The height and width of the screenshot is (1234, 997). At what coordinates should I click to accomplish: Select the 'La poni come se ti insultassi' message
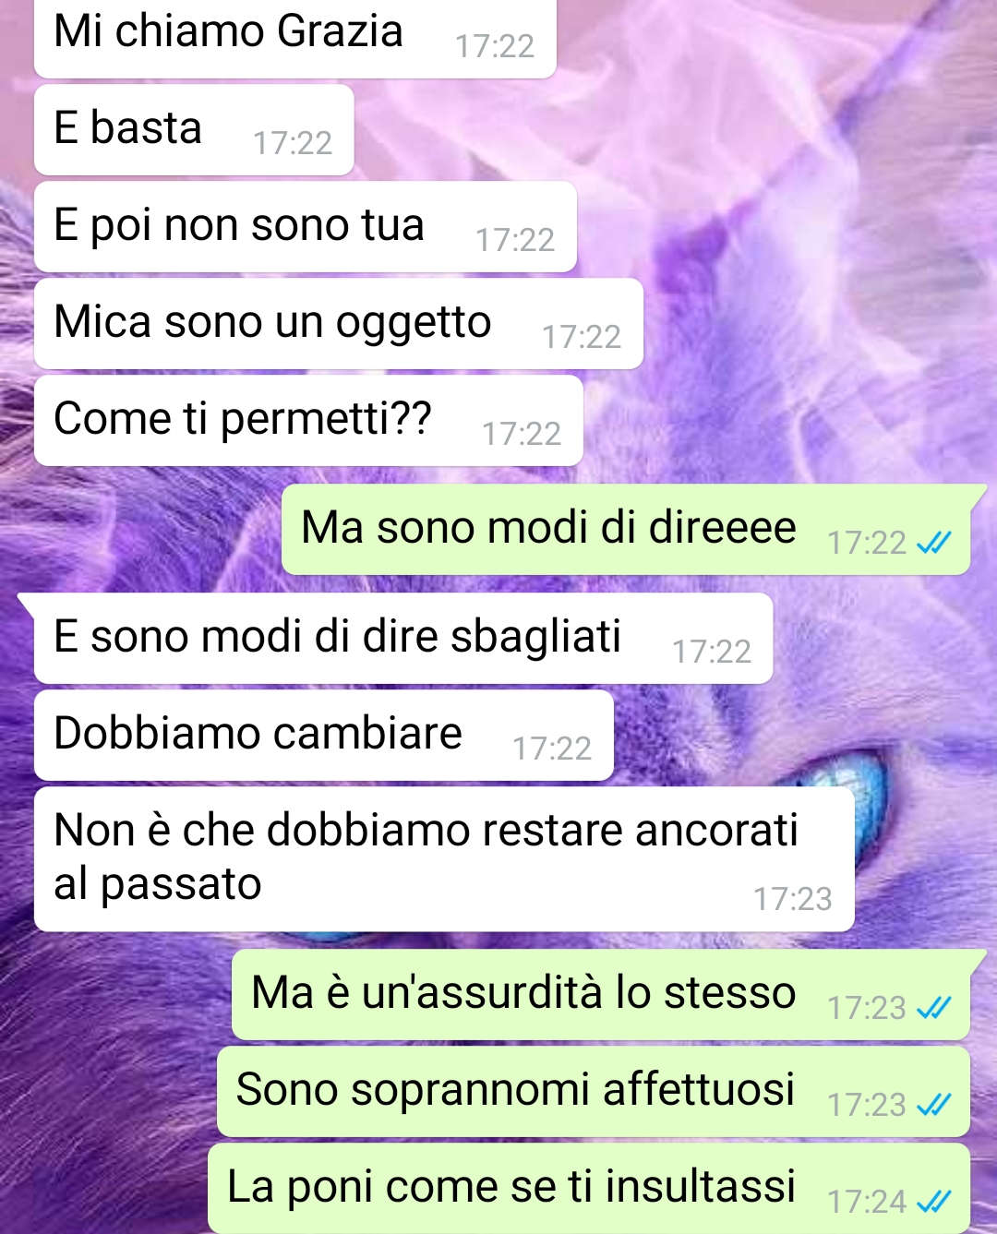(589, 1189)
